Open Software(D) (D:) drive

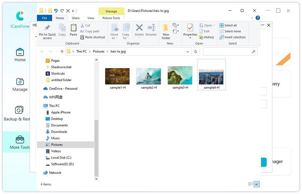click(60, 164)
